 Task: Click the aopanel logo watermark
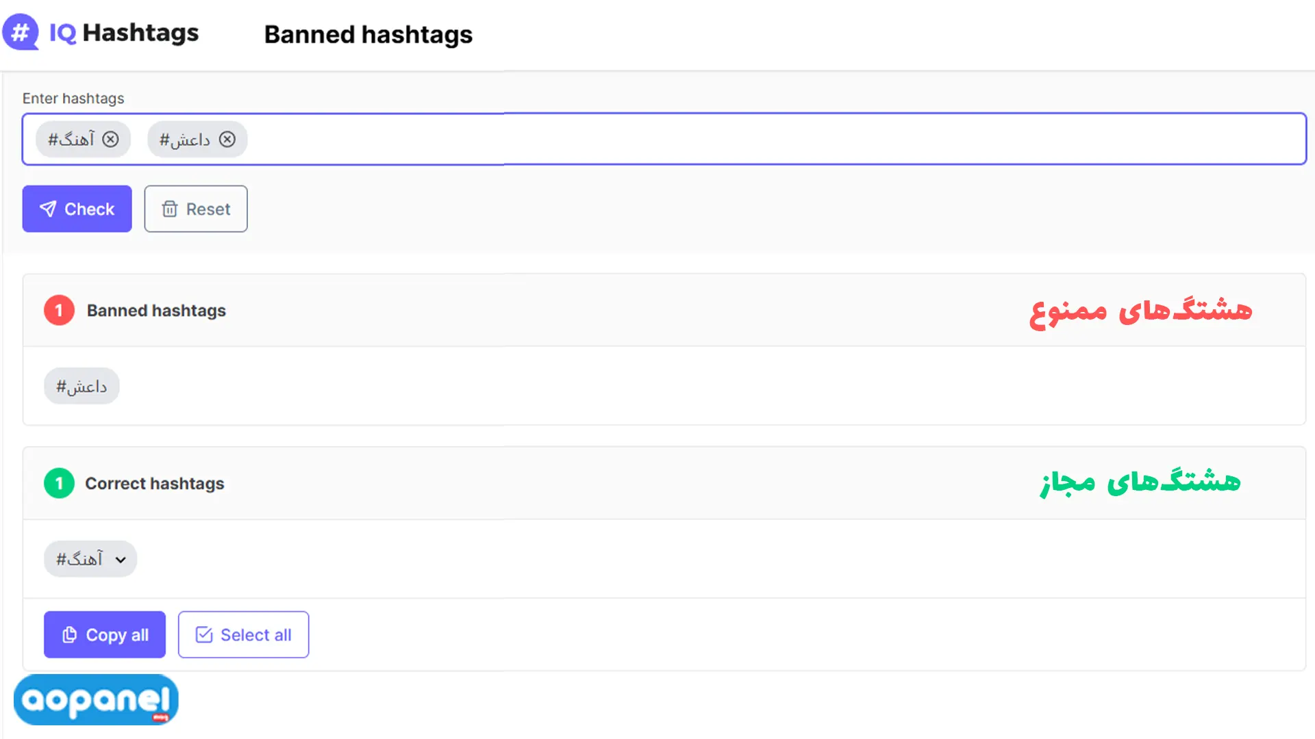96,699
